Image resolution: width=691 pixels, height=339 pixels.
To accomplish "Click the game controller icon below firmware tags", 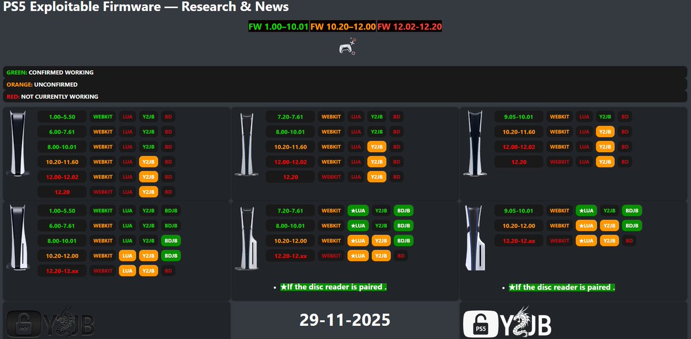I will pos(346,47).
